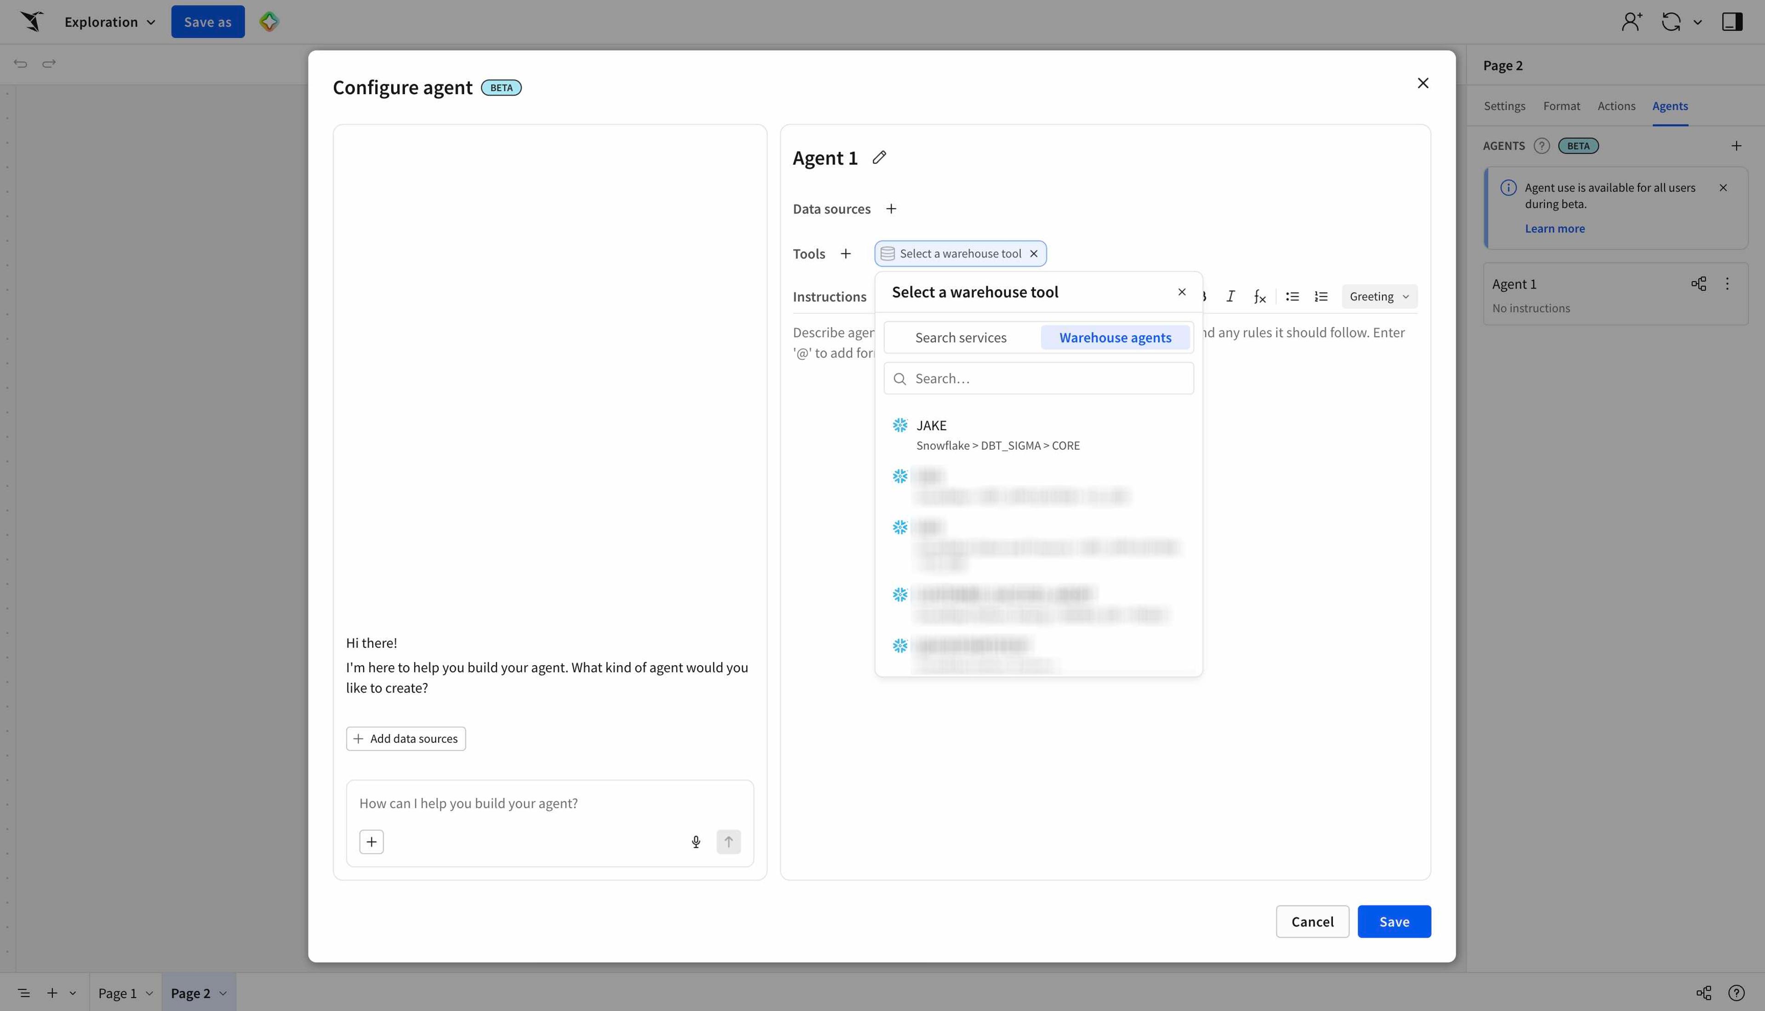Click the plus attachment button in chat box
1765x1011 pixels.
point(372,842)
